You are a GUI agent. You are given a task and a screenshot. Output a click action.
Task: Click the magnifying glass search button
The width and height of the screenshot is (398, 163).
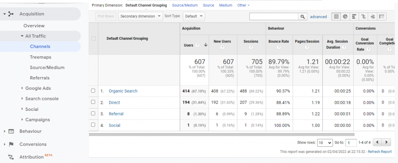(303, 16)
